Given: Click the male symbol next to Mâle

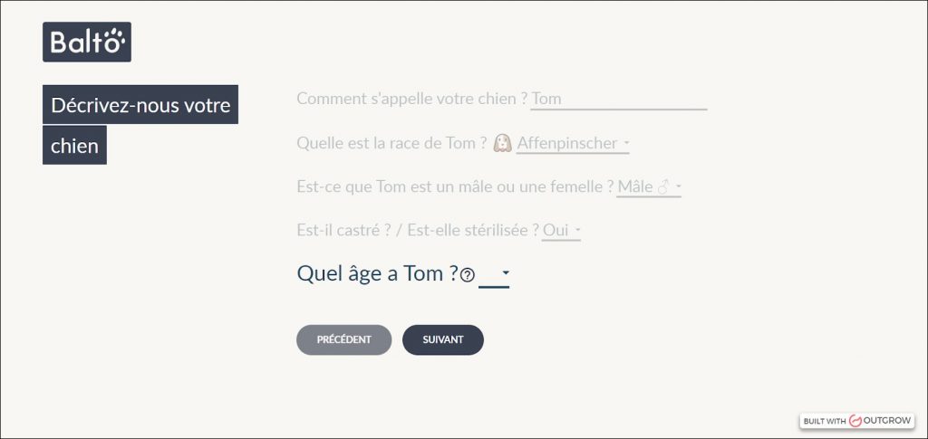Looking at the screenshot, I should [663, 186].
